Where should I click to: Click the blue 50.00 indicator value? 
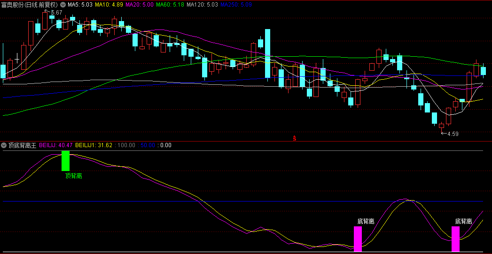148,145
